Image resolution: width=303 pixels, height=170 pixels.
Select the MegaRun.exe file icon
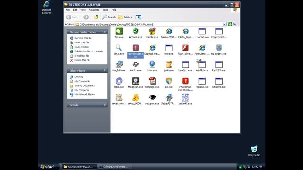[x=135, y=81]
